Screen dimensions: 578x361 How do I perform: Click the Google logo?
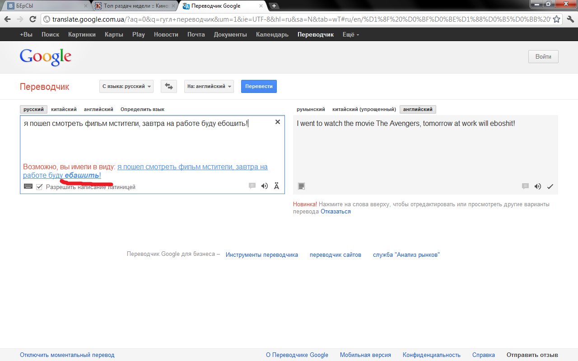tap(46, 57)
